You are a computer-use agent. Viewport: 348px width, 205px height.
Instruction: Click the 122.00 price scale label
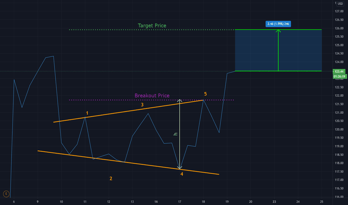point(339,95)
